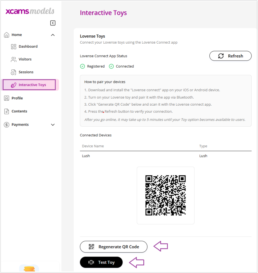Click 'How to pair your devices' heading
Image resolution: width=258 pixels, height=273 pixels.
click(105, 82)
